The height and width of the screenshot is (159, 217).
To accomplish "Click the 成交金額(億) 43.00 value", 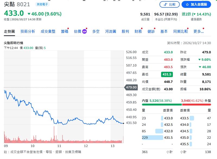I will point(168,89).
